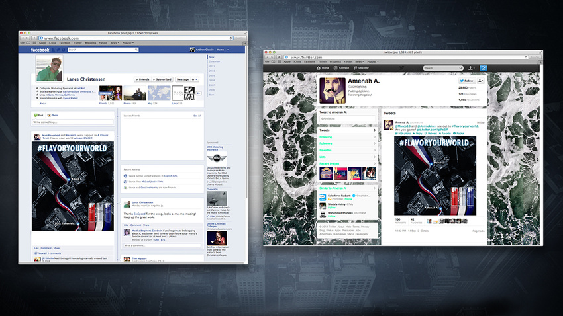Toggle the Friends check button on Lance's profile
Screen dimensions: 563x316
(142, 79)
